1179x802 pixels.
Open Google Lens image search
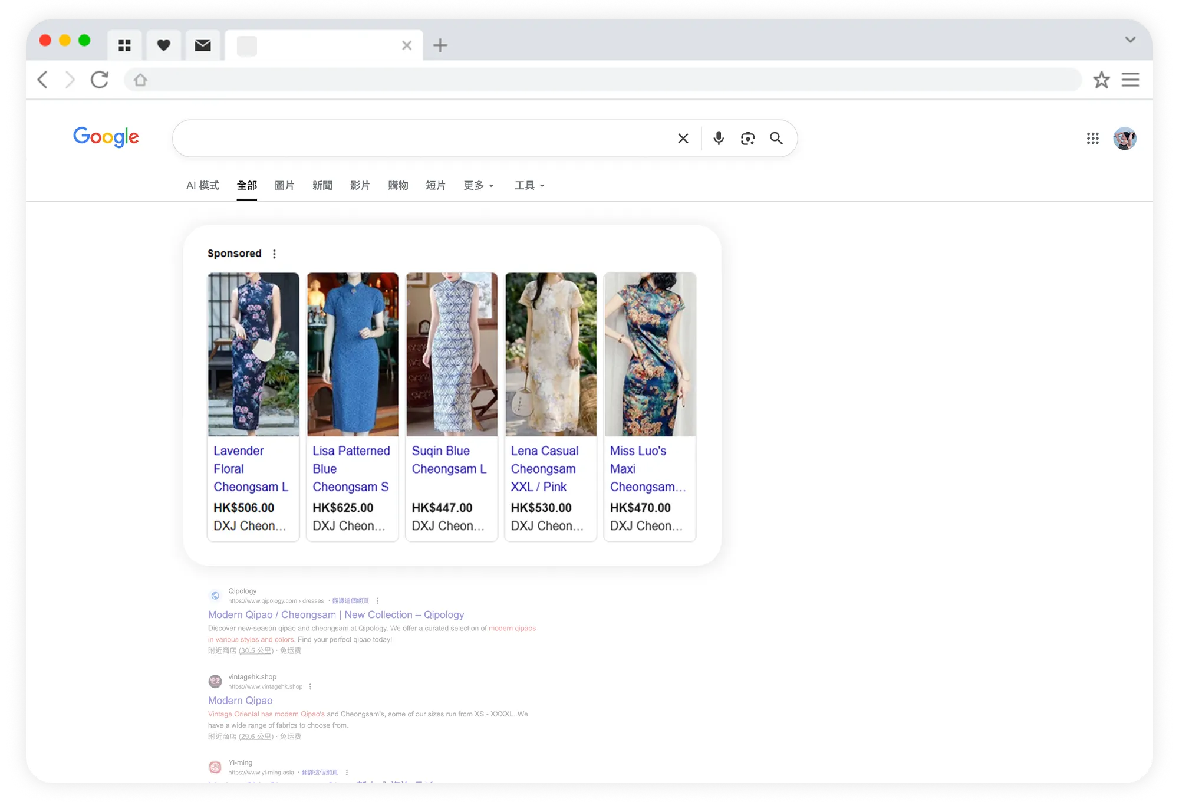click(747, 138)
